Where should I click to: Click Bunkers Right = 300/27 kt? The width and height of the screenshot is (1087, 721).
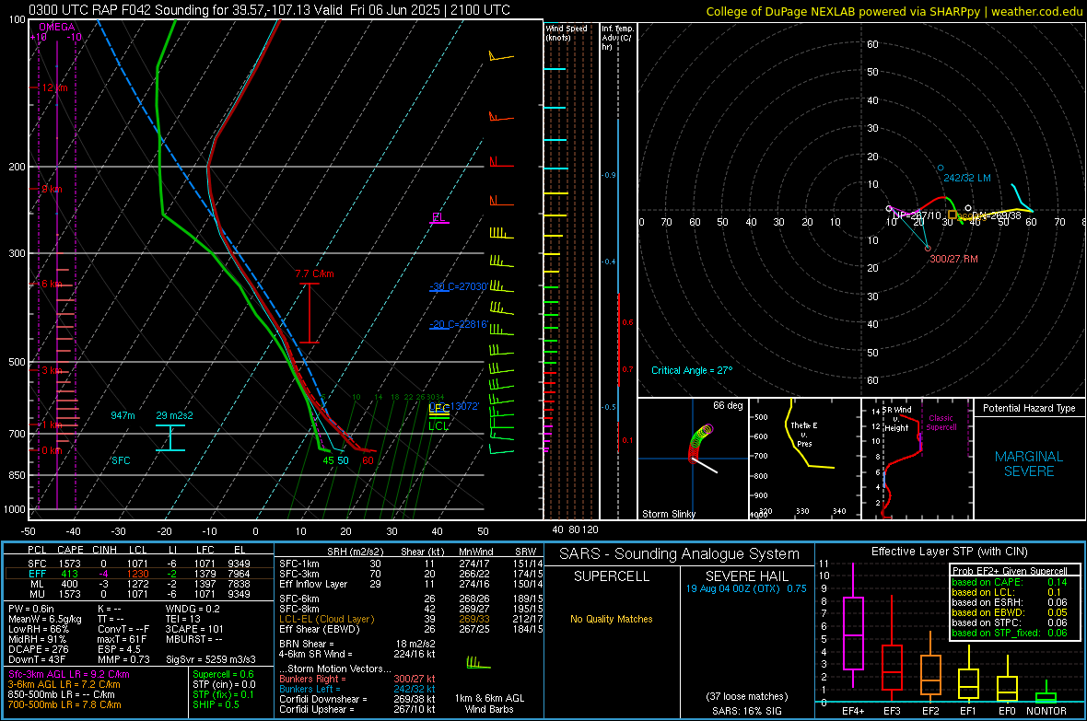pos(357,679)
